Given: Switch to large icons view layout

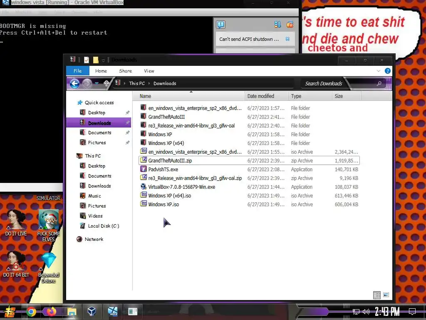Looking at the screenshot, I should tap(386, 295).
